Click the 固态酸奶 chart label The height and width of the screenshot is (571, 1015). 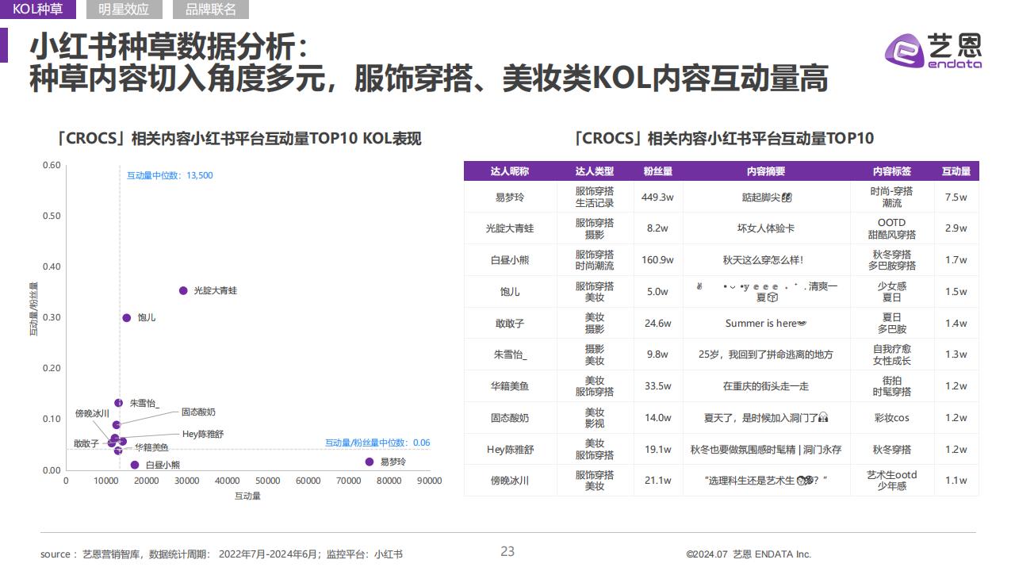[x=198, y=412]
